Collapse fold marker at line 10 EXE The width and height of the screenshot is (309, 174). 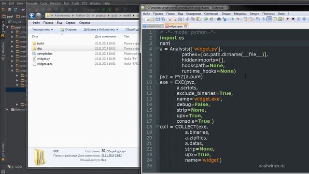click(158, 82)
